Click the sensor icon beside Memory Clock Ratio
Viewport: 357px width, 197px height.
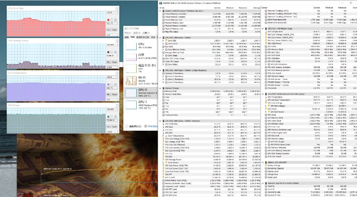(163, 94)
